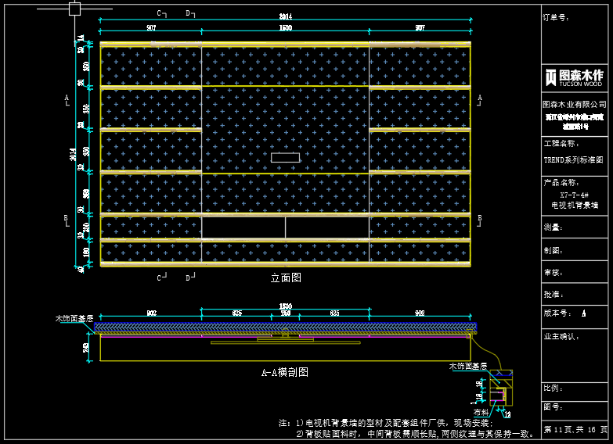Image resolution: width=613 pixels, height=444 pixels.
Task: Click the 版本号 field in title block
Action: (x=559, y=313)
